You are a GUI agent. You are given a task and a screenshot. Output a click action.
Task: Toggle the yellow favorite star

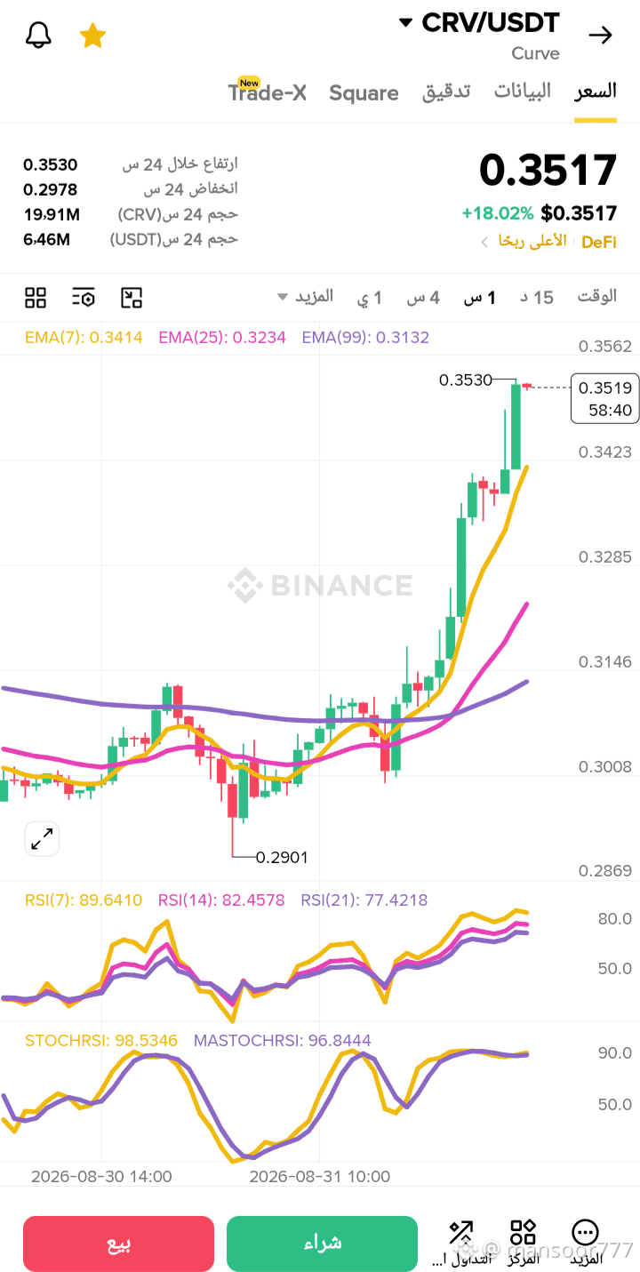pos(92,36)
